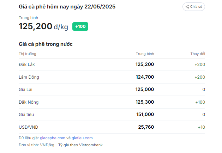This screenshot has height=153, width=222.
Task: Click the Thị trường column header
Action: [28, 54]
